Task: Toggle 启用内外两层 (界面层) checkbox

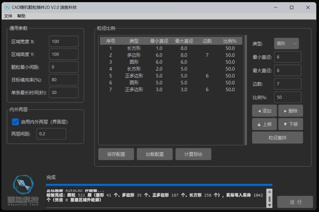Action: coord(15,122)
